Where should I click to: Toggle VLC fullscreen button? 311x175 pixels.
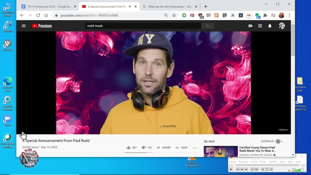(x=252, y=169)
